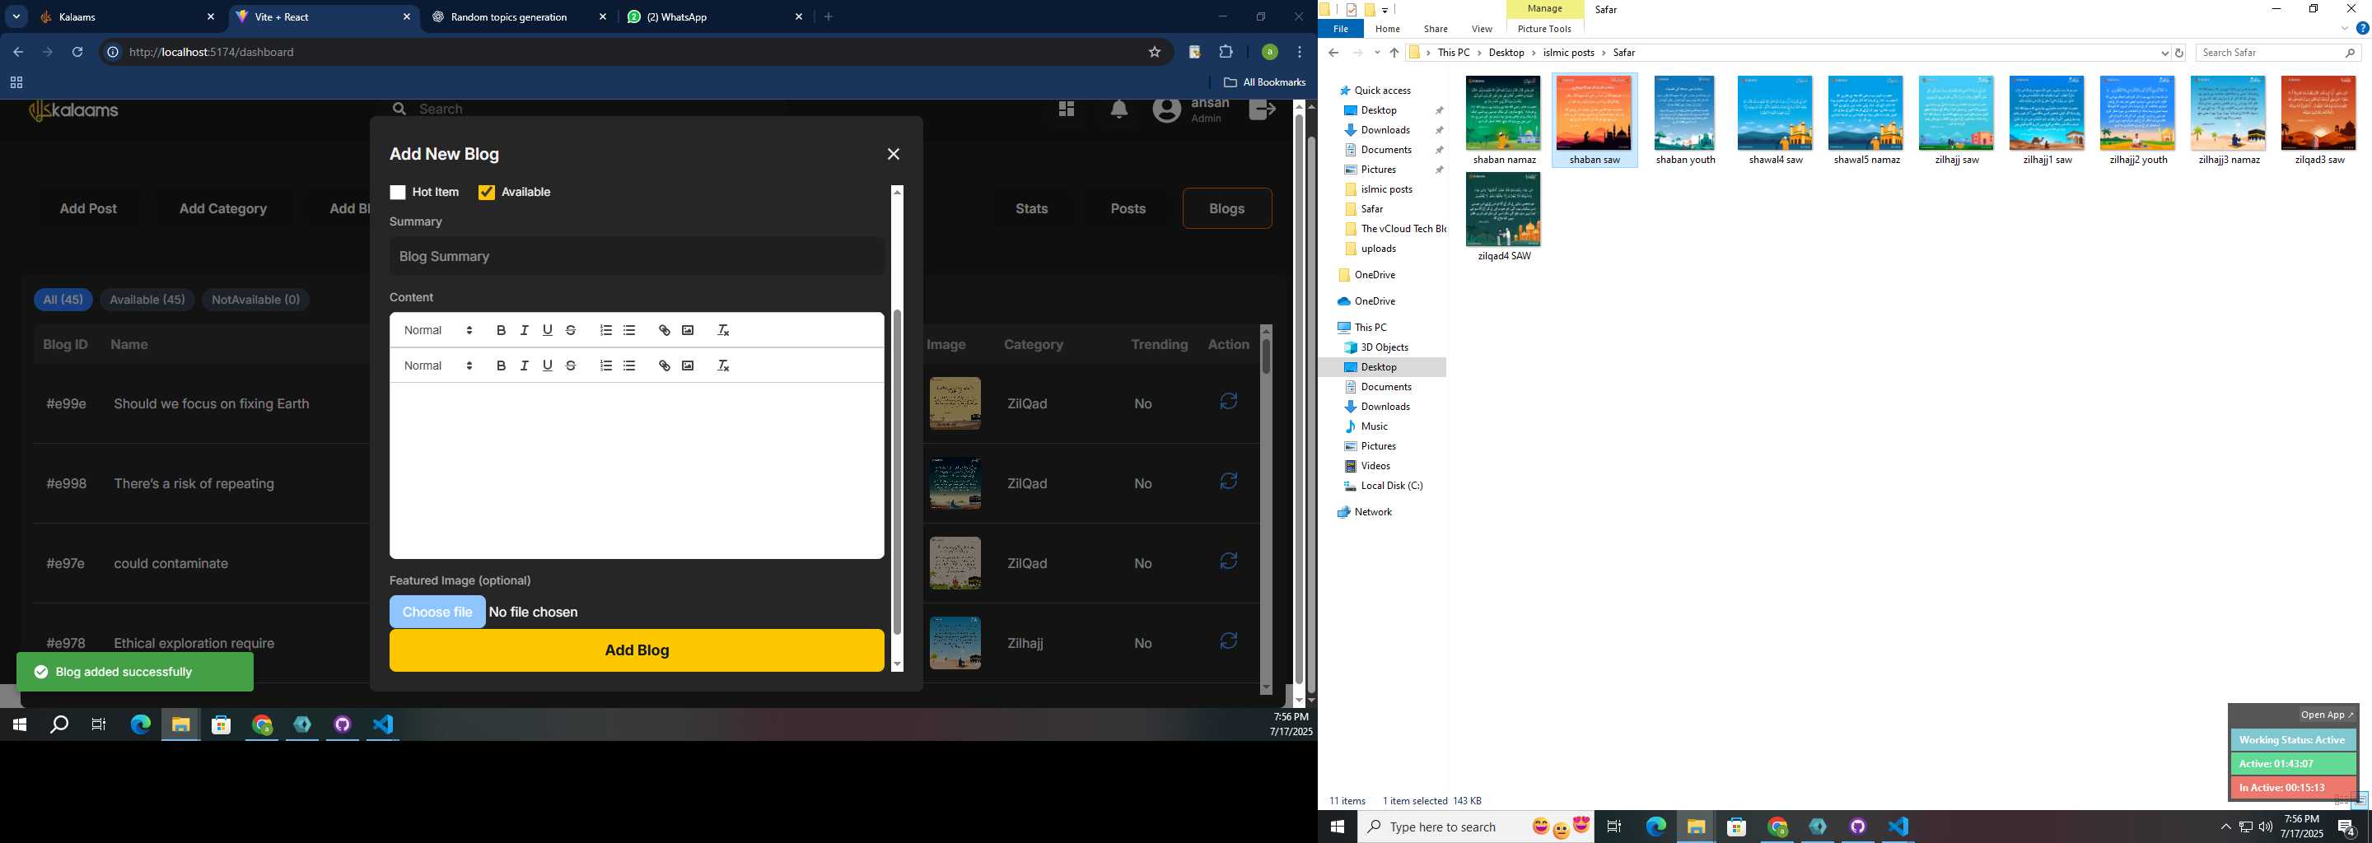The width and height of the screenshot is (2372, 843).
Task: Click the Add Post button
Action: (88, 208)
